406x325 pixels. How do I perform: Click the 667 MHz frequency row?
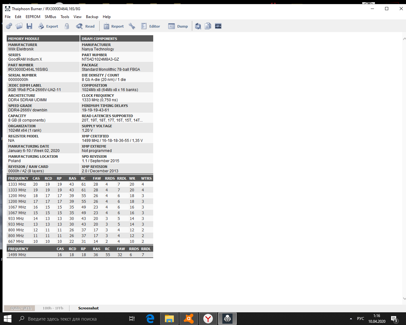point(80,242)
